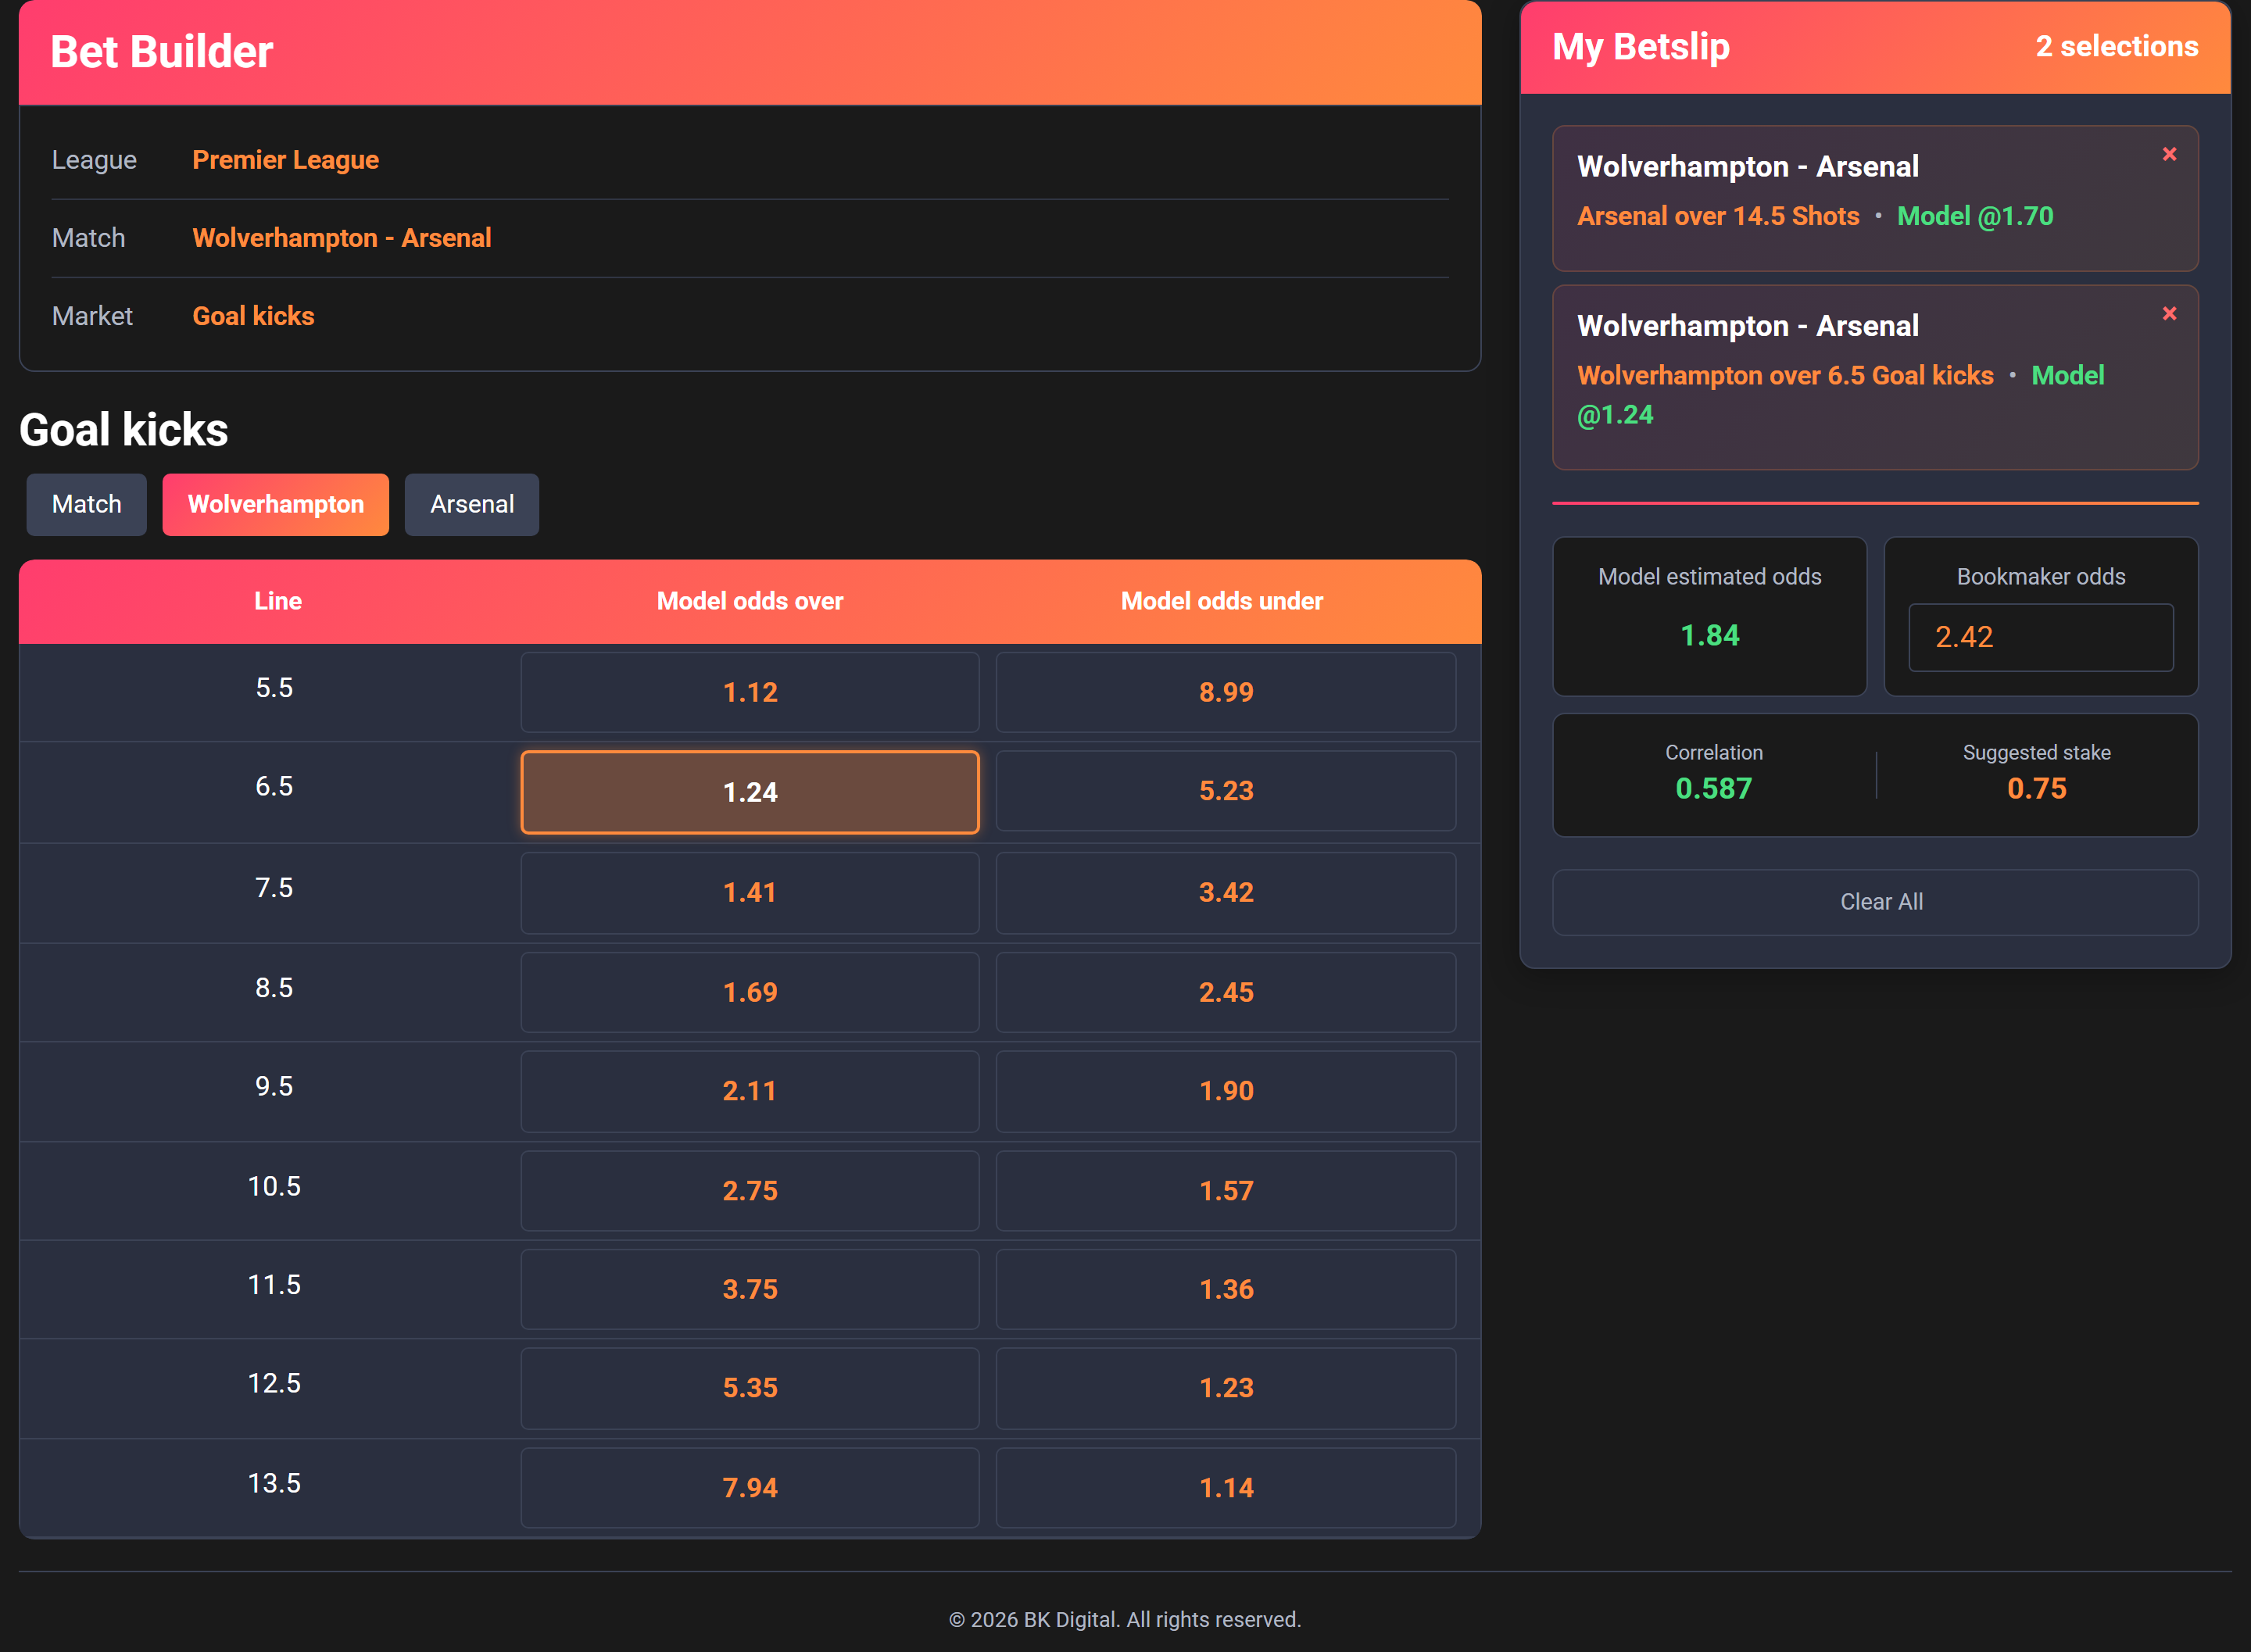
Task: Switch to the Arsenal tab
Action: pyautogui.click(x=472, y=504)
